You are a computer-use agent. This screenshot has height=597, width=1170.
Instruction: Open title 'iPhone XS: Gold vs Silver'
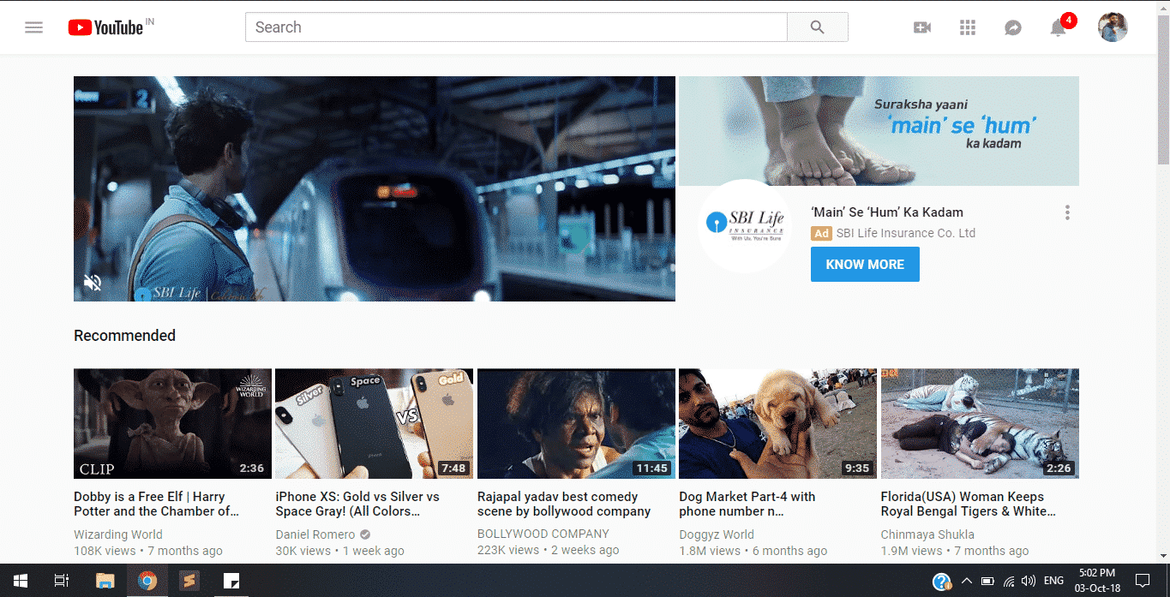[357, 504]
